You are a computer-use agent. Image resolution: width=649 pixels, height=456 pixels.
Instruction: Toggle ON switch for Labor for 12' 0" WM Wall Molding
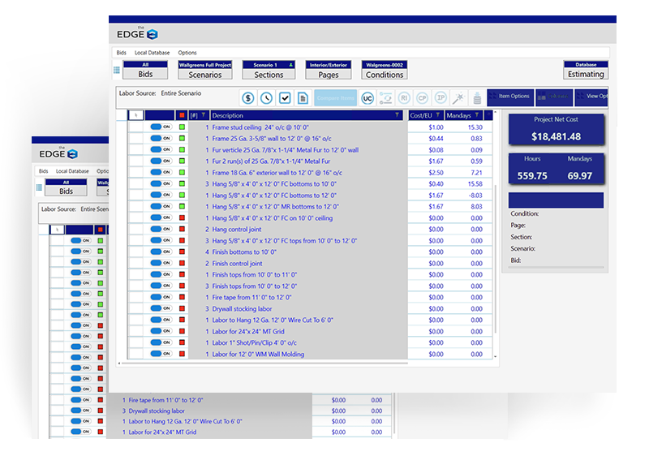coord(161,354)
